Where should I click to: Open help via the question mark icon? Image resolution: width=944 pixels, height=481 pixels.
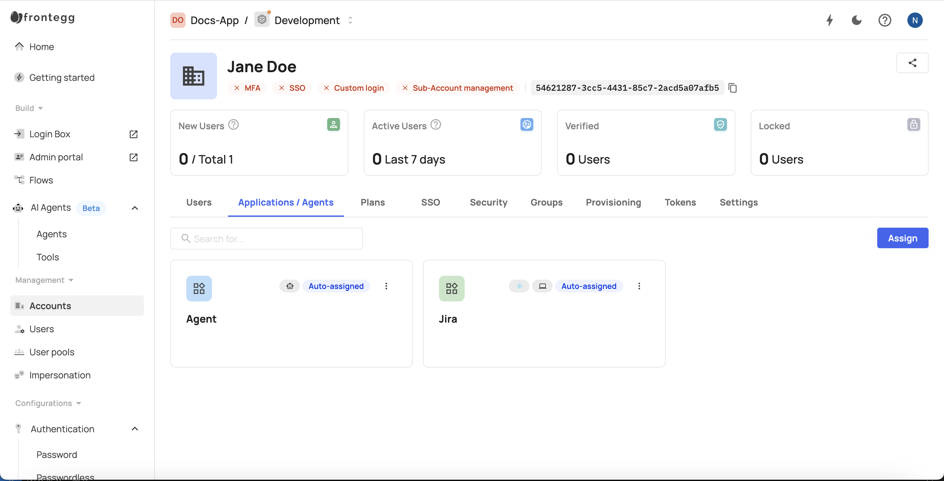point(885,20)
